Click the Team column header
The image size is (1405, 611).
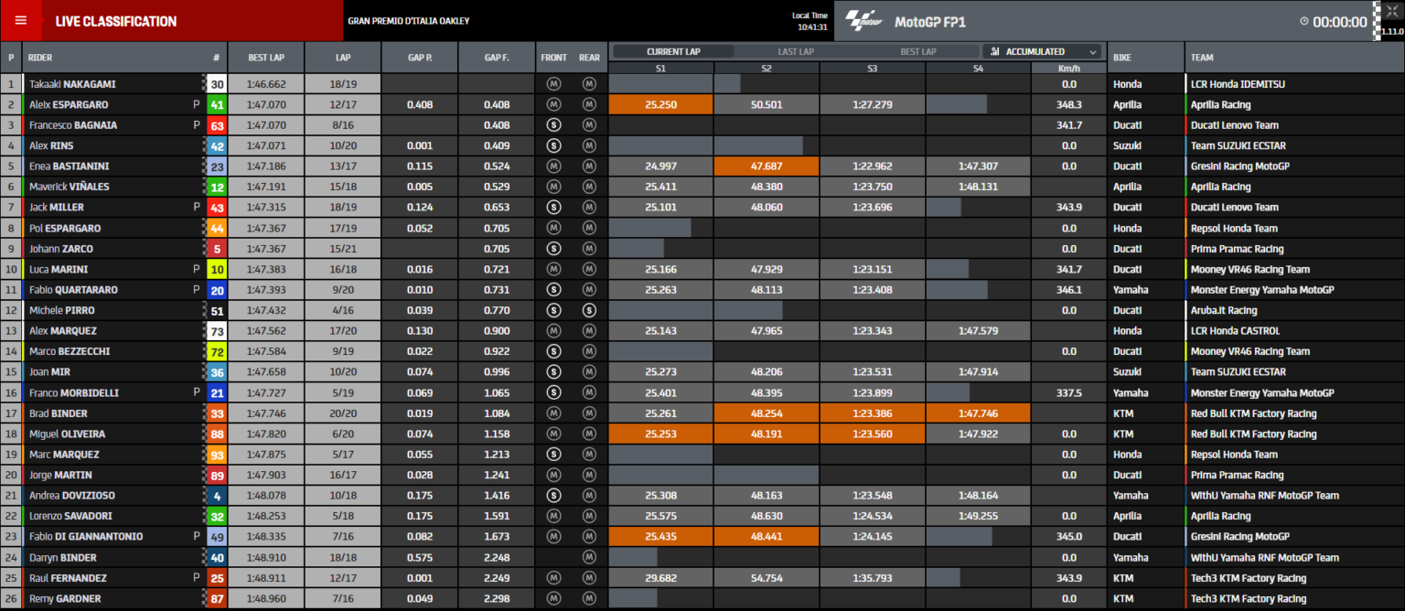click(x=1294, y=57)
